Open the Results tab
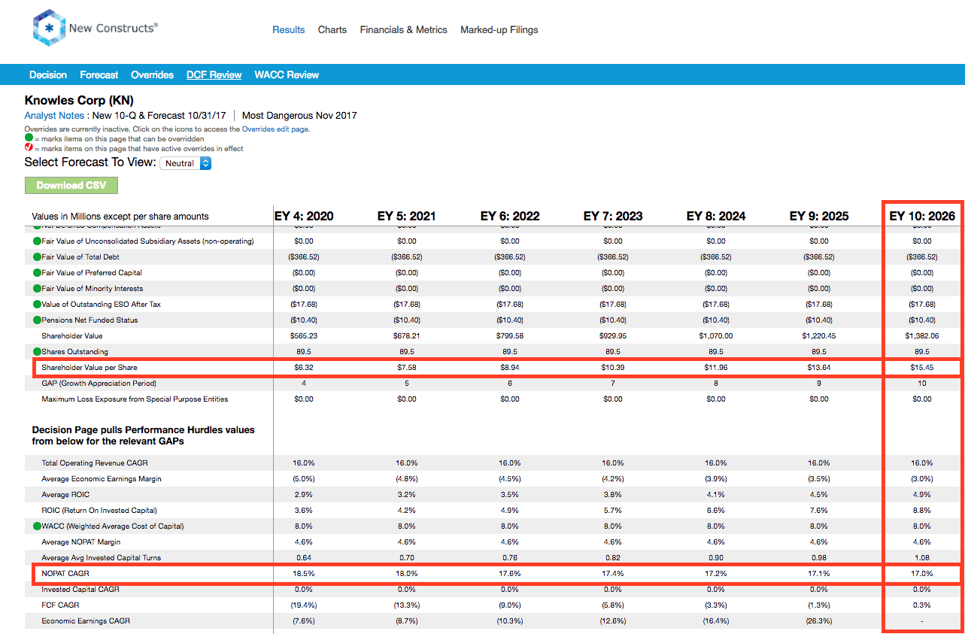The width and height of the screenshot is (965, 634). click(289, 30)
